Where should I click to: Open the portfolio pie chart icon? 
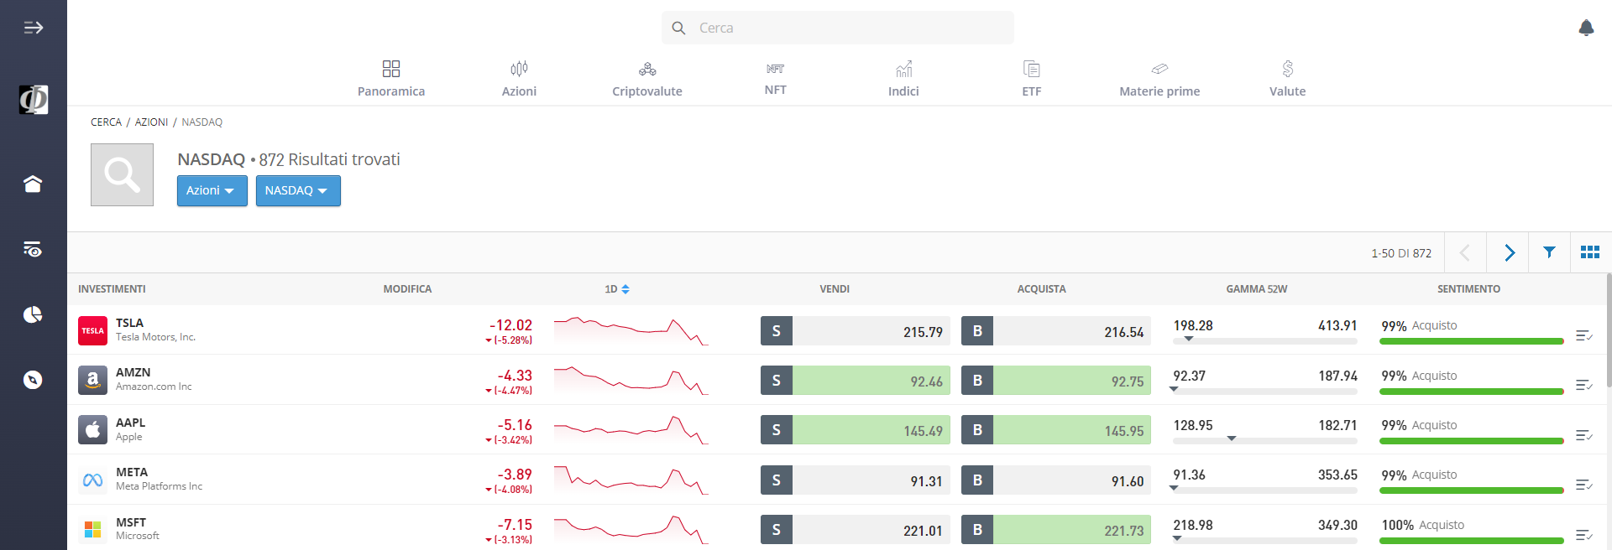tap(33, 314)
